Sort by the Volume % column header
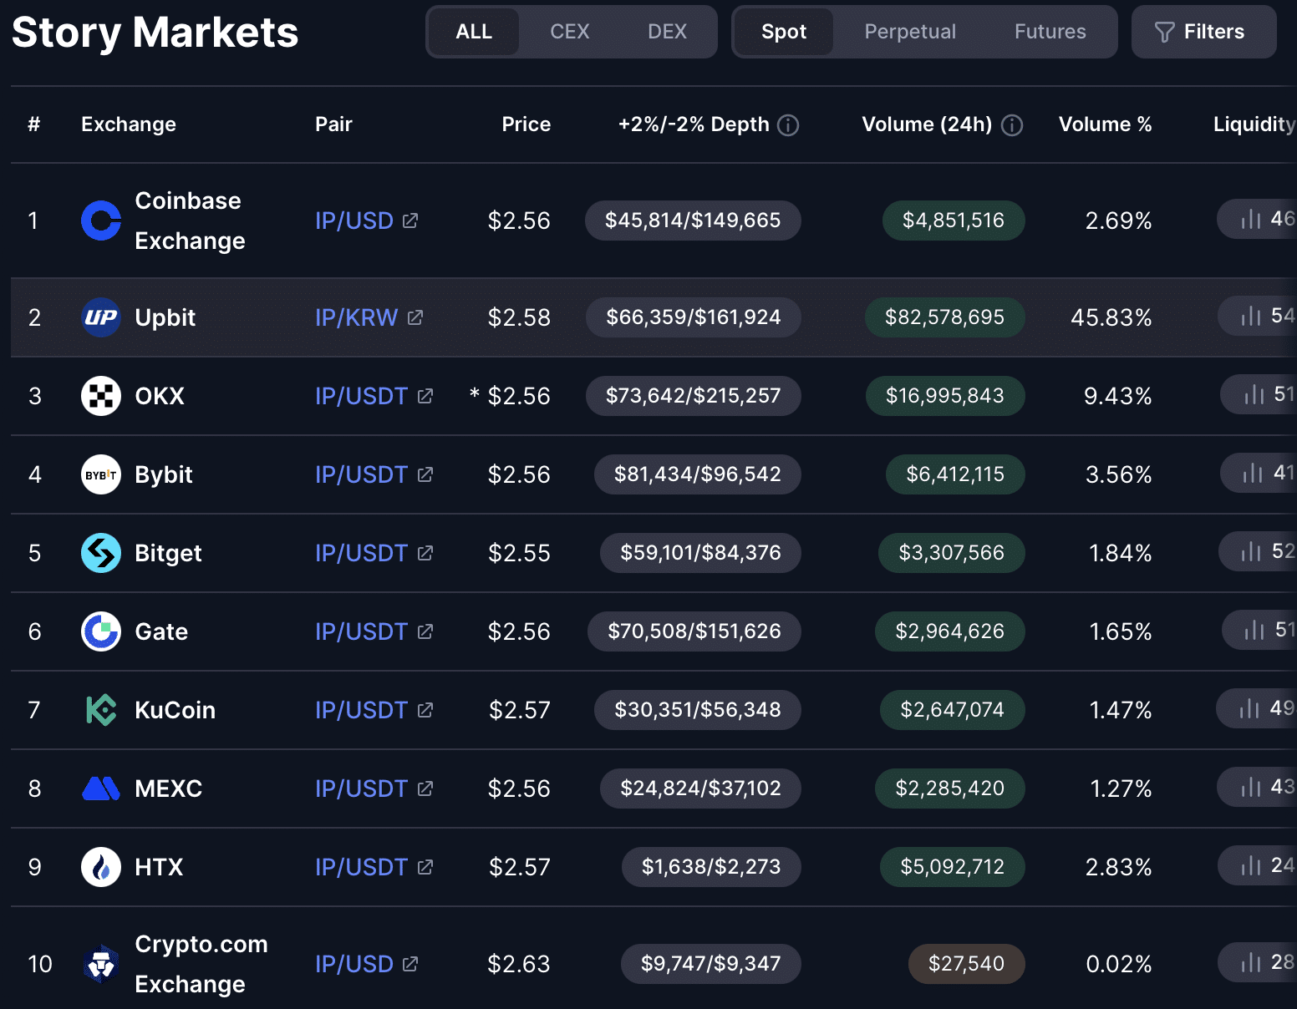Viewport: 1297px width, 1009px height. (x=1106, y=124)
